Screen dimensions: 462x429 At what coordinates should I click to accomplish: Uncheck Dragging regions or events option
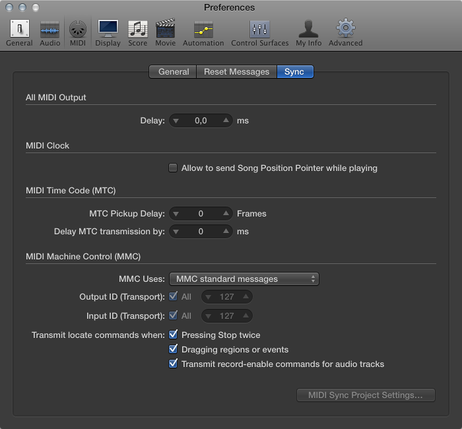coord(173,349)
